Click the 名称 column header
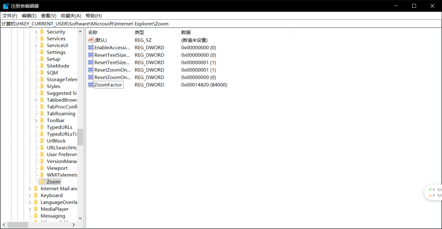 (109, 32)
